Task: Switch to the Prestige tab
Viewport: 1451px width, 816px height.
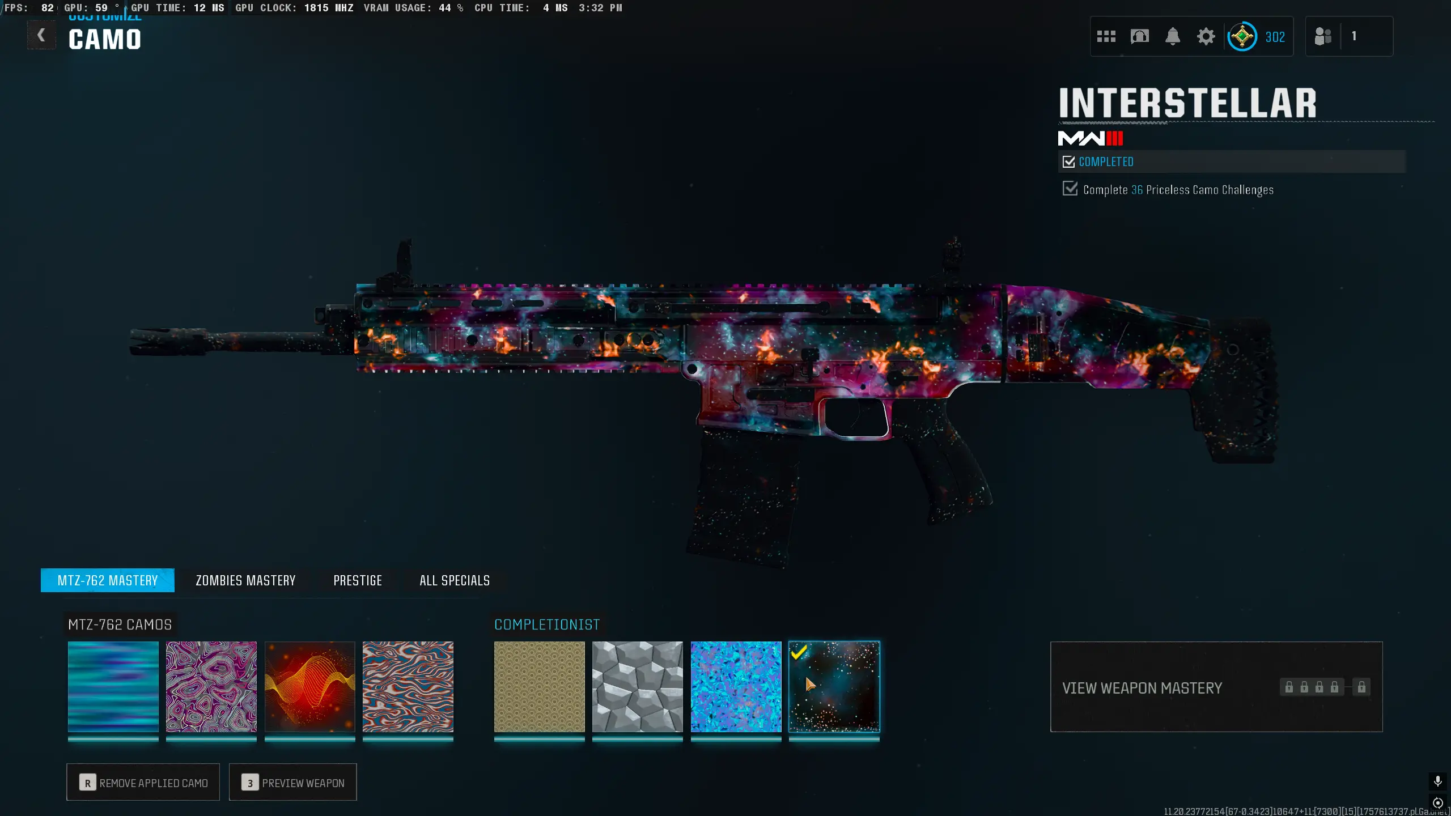Action: coord(358,581)
